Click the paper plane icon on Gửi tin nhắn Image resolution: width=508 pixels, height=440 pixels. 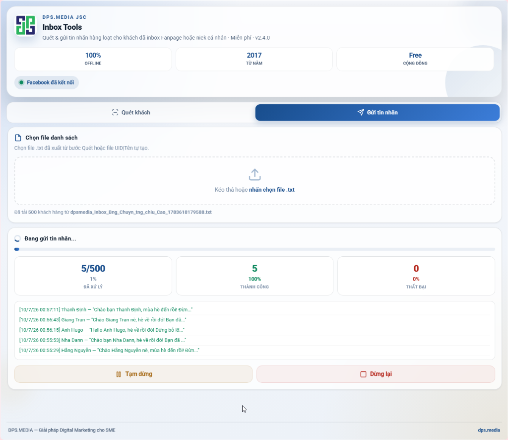[x=361, y=112]
